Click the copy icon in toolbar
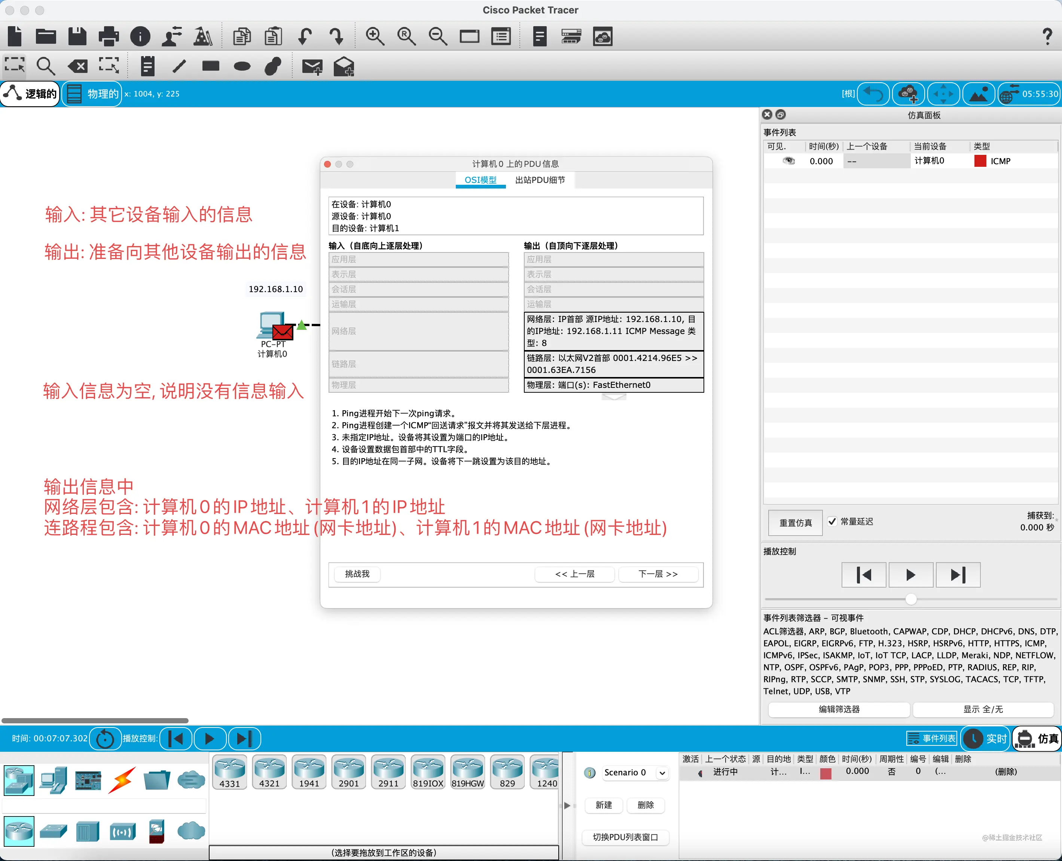 point(242,36)
